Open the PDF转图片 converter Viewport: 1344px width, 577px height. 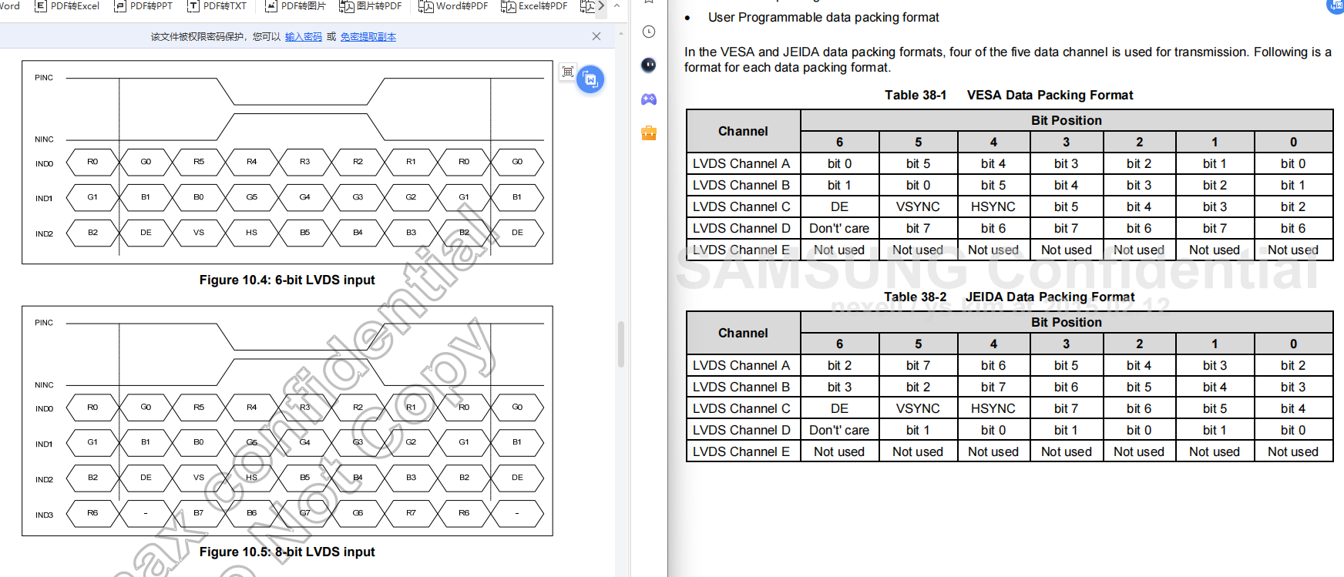coord(295,6)
